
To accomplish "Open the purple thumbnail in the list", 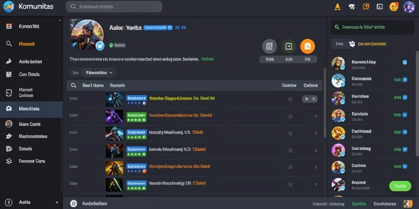I will tap(115, 116).
